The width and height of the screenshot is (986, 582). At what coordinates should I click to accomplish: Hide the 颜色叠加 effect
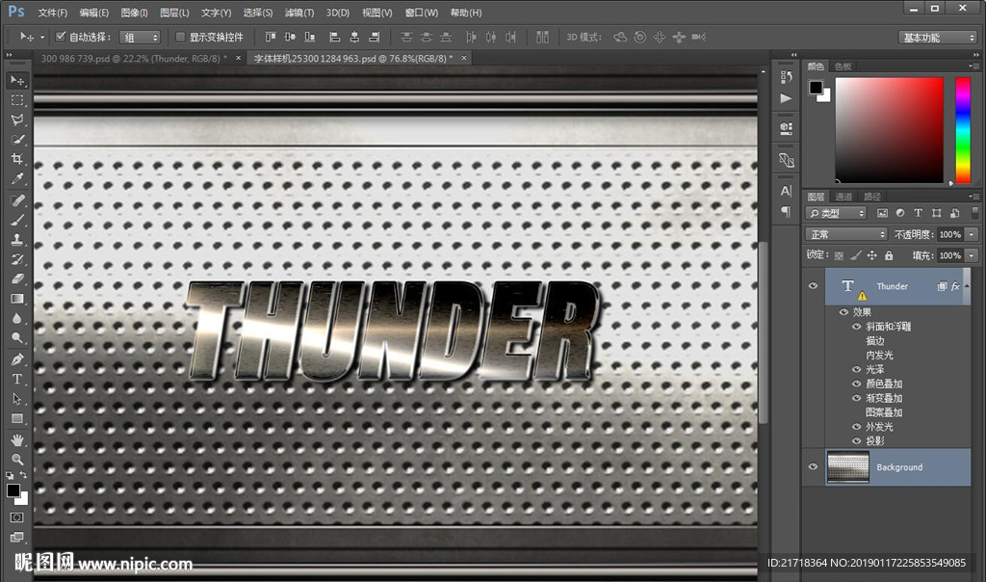pyautogui.click(x=856, y=384)
